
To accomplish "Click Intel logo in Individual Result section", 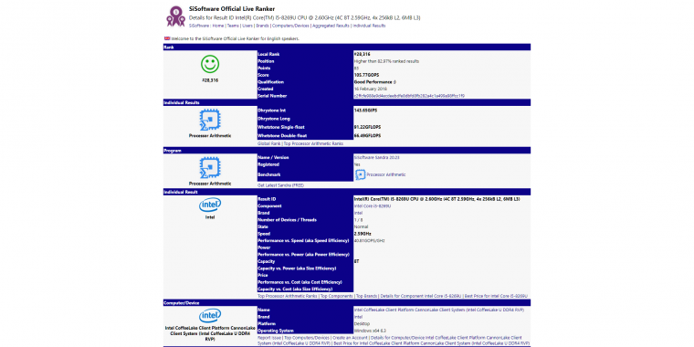I will [x=210, y=205].
